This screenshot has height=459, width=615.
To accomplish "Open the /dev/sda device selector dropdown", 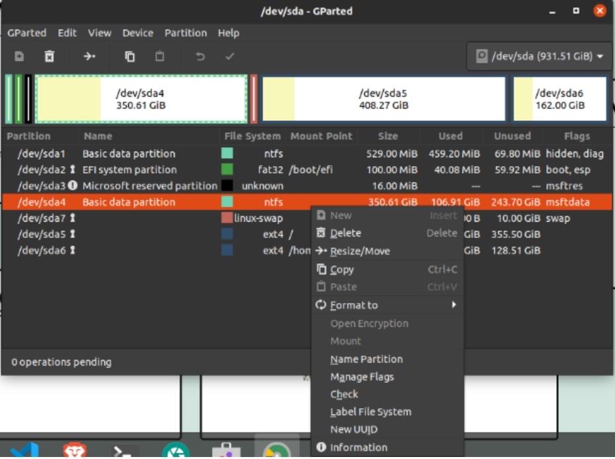I will [x=538, y=56].
